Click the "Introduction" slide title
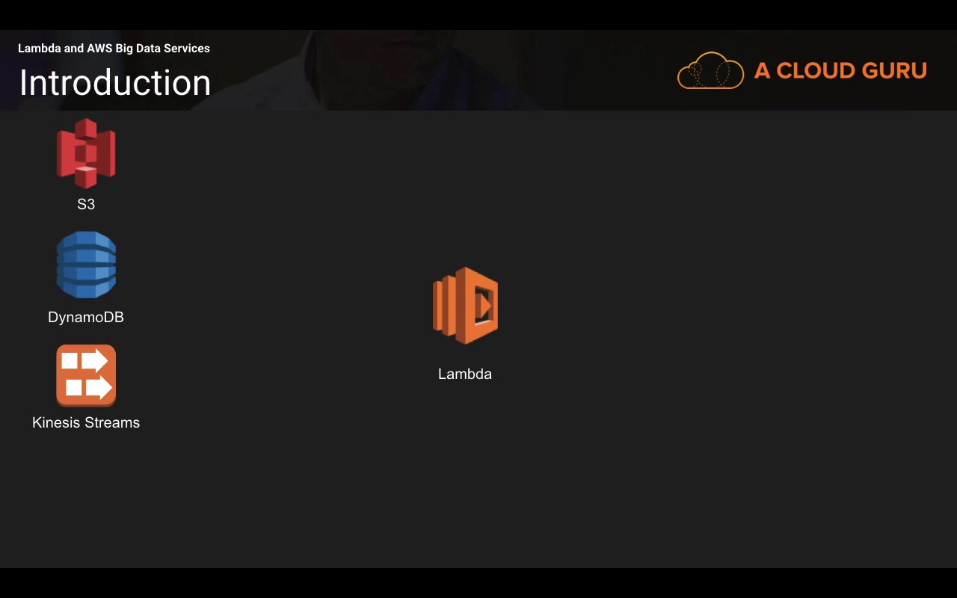Image resolution: width=957 pixels, height=598 pixels. pyautogui.click(x=115, y=82)
